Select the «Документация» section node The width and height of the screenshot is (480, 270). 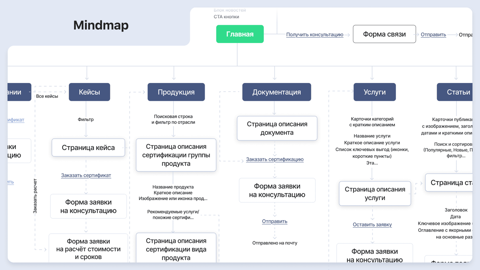pyautogui.click(x=277, y=92)
